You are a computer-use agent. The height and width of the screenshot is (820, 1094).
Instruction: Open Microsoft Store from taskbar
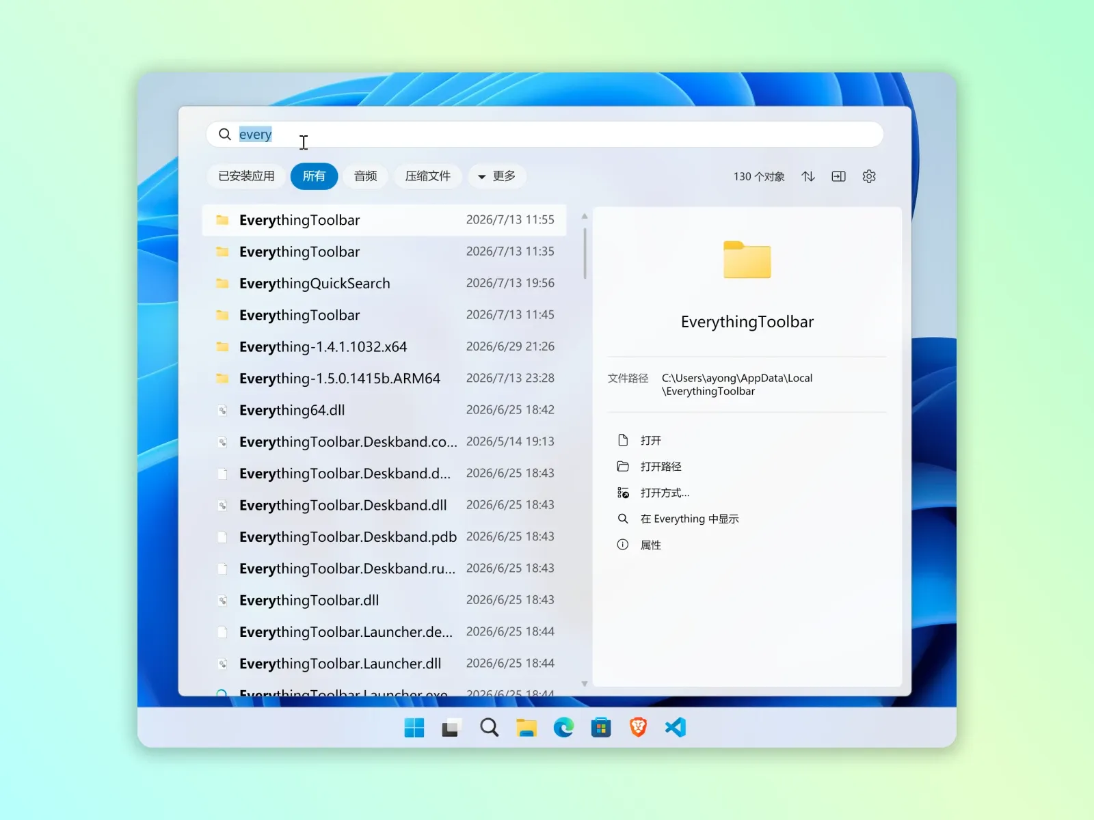tap(601, 728)
